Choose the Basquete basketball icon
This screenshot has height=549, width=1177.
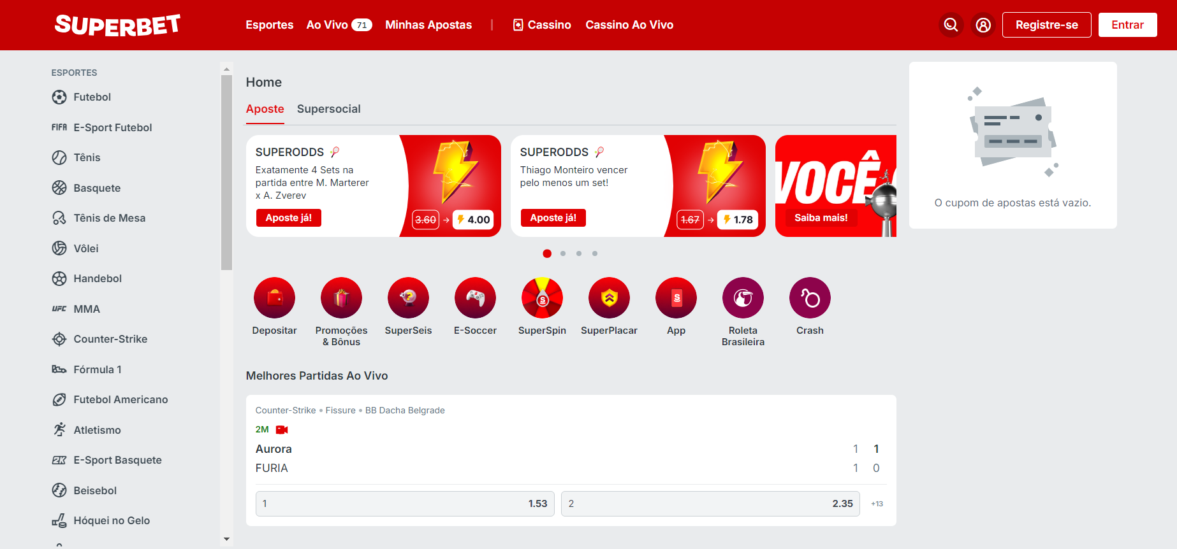tap(59, 188)
